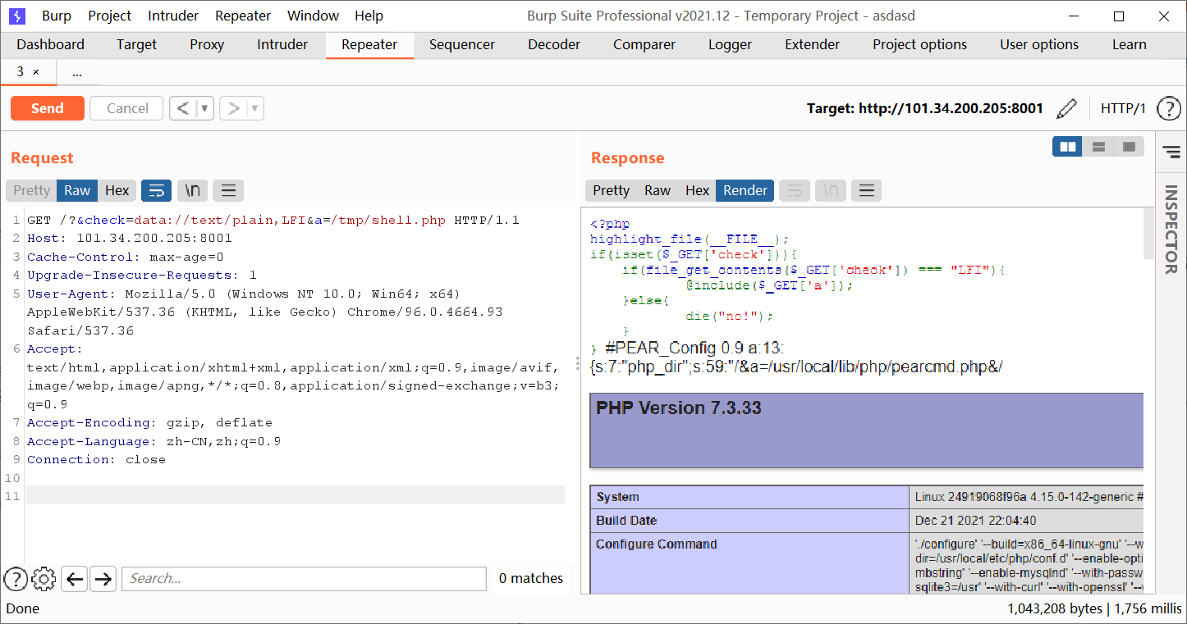This screenshot has width=1187, height=624.
Task: Go to previous search match arrow
Action: pos(75,579)
